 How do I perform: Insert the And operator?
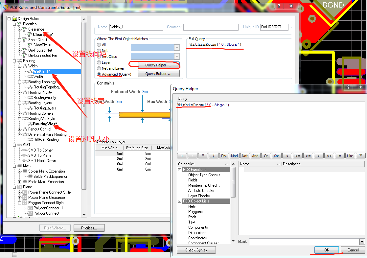(255, 156)
